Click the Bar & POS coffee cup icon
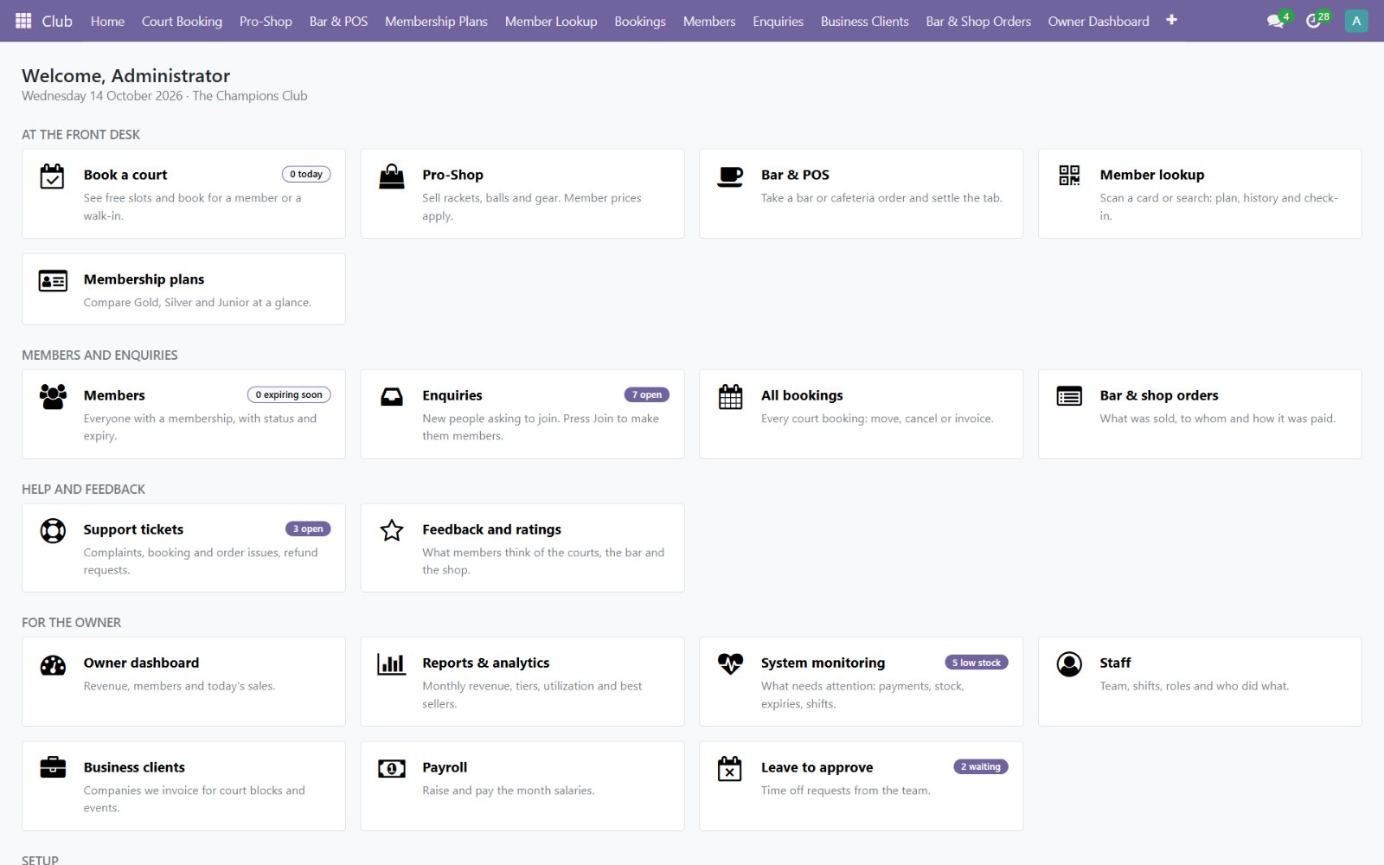Image resolution: width=1384 pixels, height=865 pixels. click(x=730, y=176)
